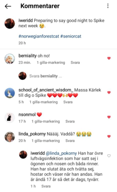
Task: Open berniality's profile picture
Action: [10, 59]
